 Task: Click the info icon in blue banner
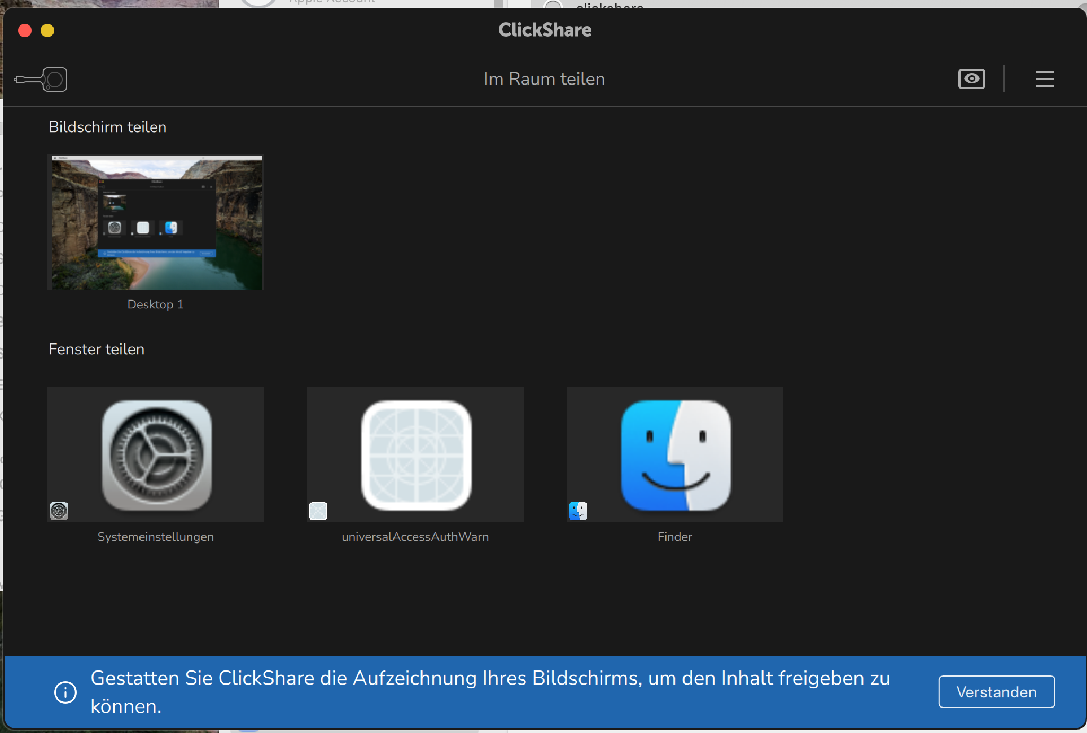coord(65,692)
